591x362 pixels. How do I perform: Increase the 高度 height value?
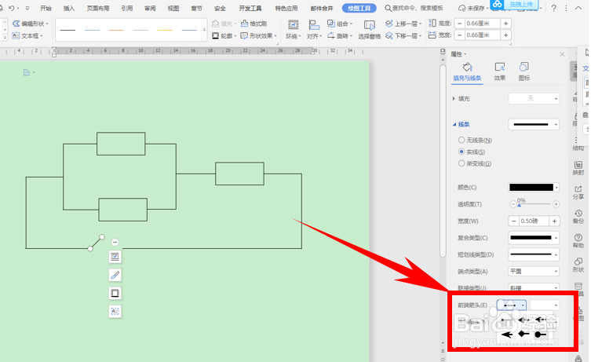pyautogui.click(x=505, y=24)
